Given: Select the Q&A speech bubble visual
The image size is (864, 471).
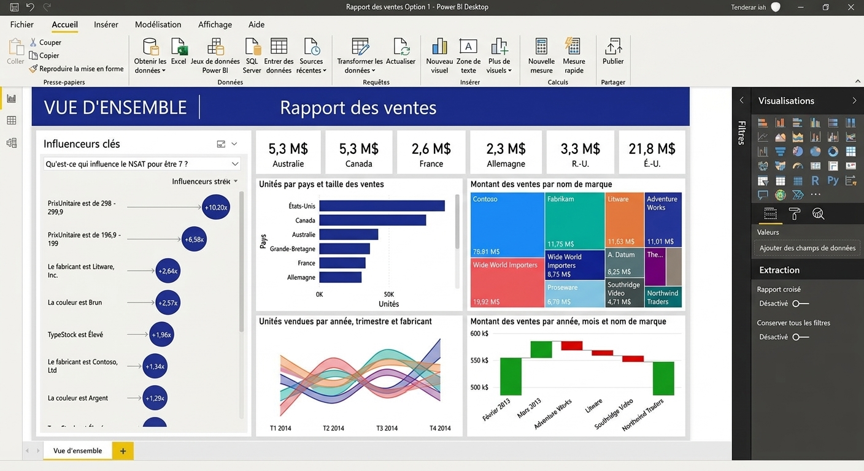Looking at the screenshot, I should click(x=763, y=195).
